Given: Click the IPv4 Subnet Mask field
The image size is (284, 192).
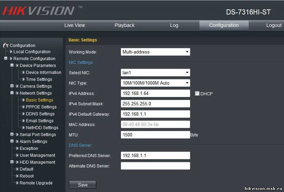Looking at the screenshot, I should click(x=156, y=104).
